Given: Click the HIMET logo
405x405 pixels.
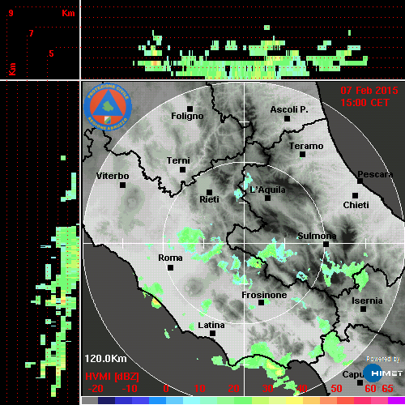Looking at the screenshot, I should click(383, 373).
